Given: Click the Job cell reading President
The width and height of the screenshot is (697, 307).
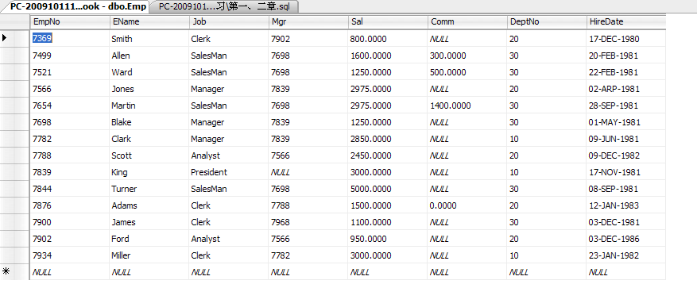Looking at the screenshot, I should tap(228, 172).
